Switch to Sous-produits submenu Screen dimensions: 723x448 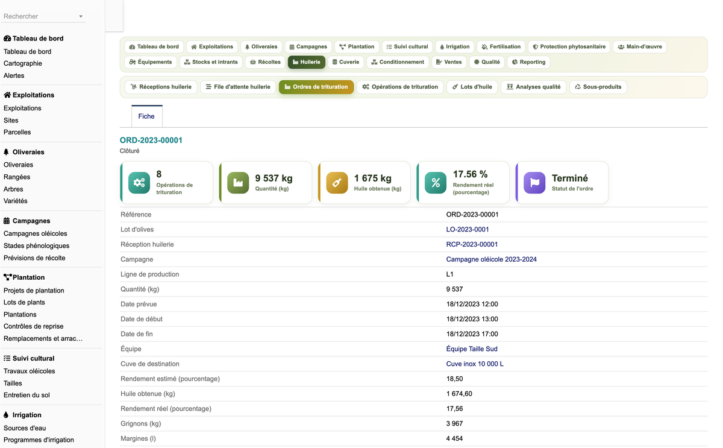pyautogui.click(x=598, y=87)
